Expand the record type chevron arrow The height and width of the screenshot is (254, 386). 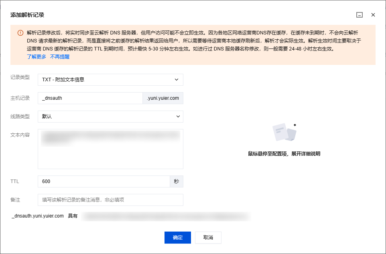coord(177,80)
